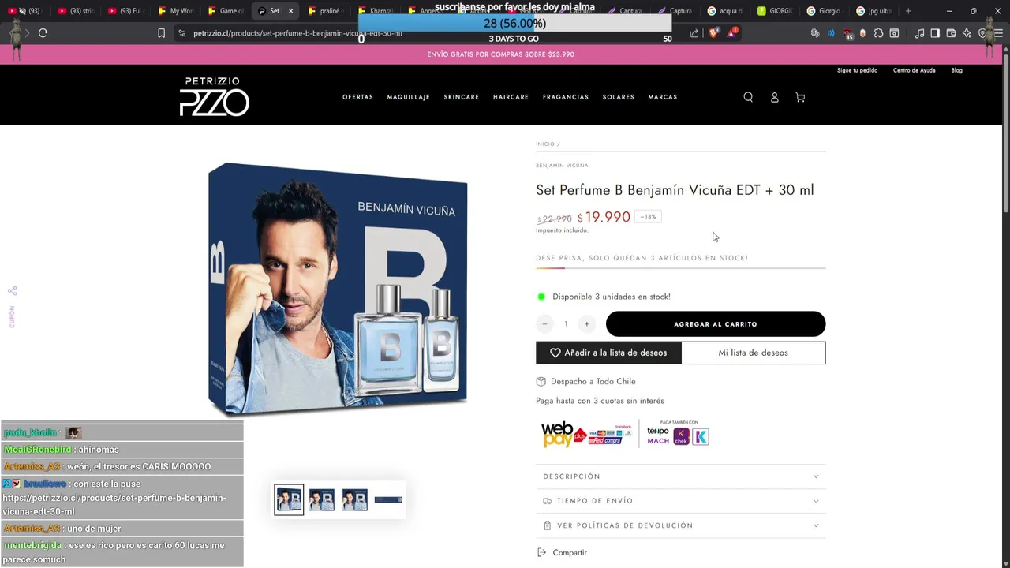The width and height of the screenshot is (1010, 568).
Task: Open the Marcas menu
Action: [x=663, y=97]
